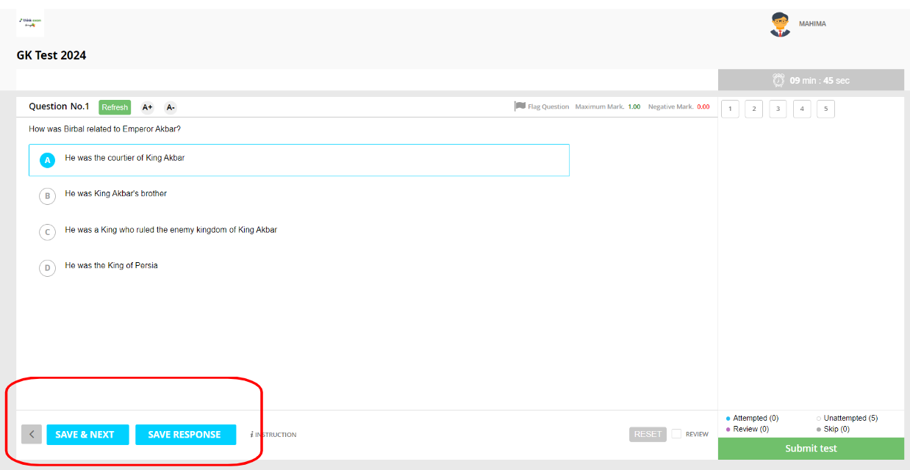The width and height of the screenshot is (910, 470).
Task: Tick the Review checkbox
Action: tap(676, 434)
